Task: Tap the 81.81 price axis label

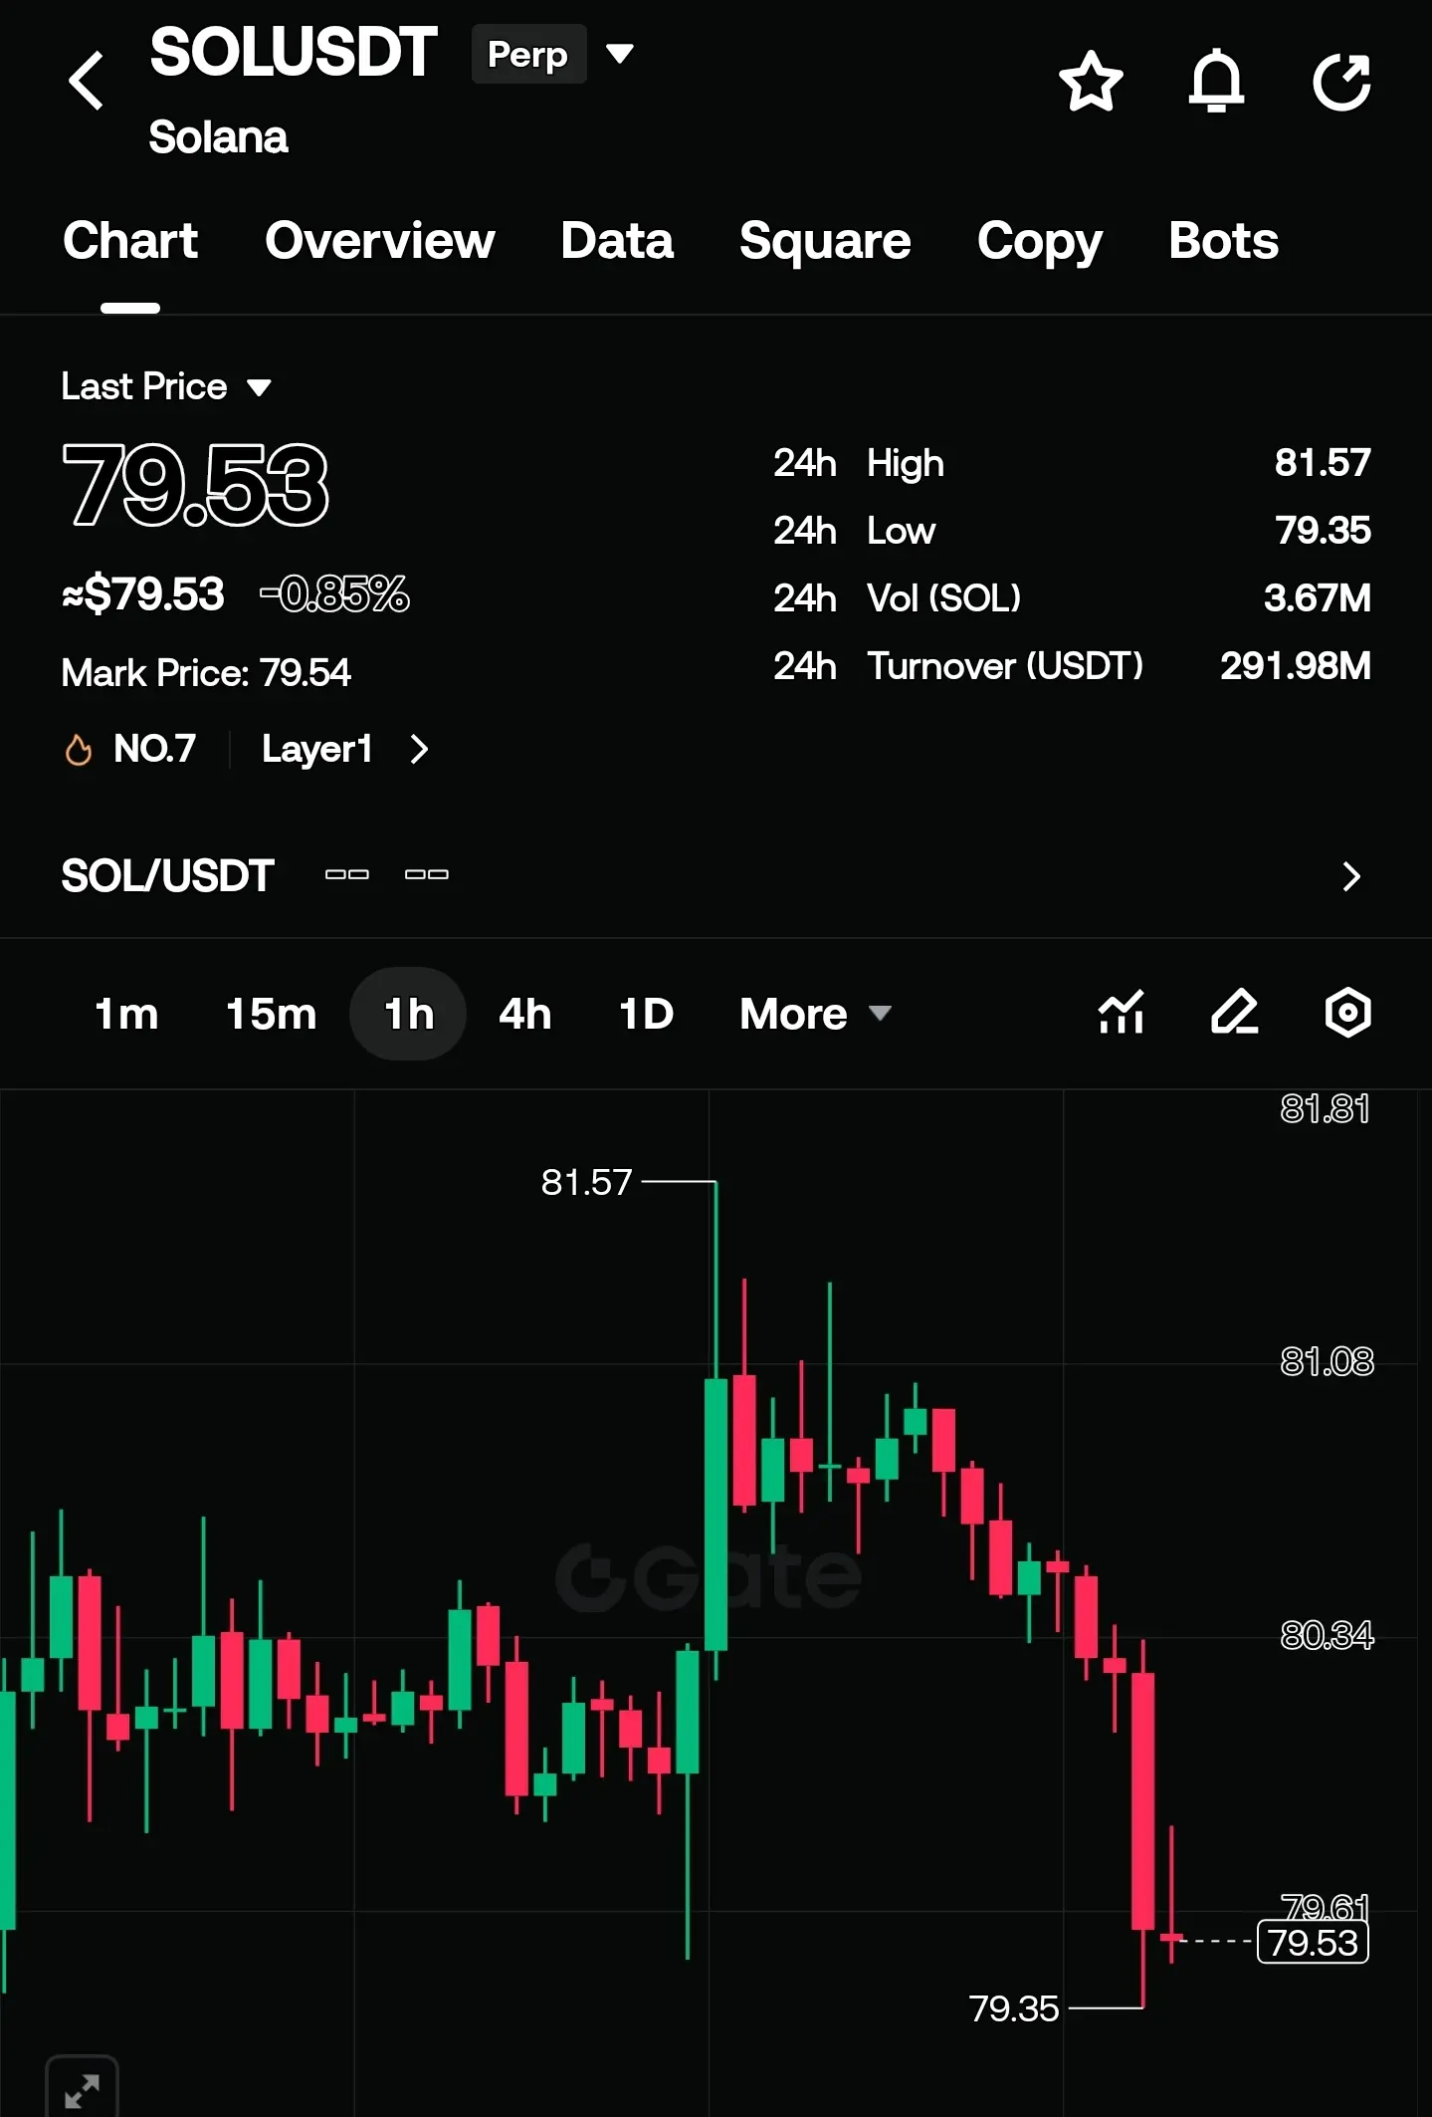Action: coord(1325,1108)
